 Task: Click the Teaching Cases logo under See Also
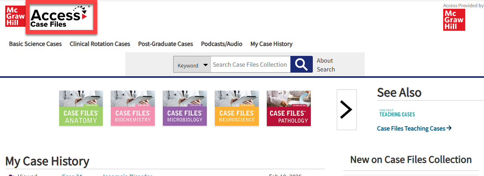[397, 113]
